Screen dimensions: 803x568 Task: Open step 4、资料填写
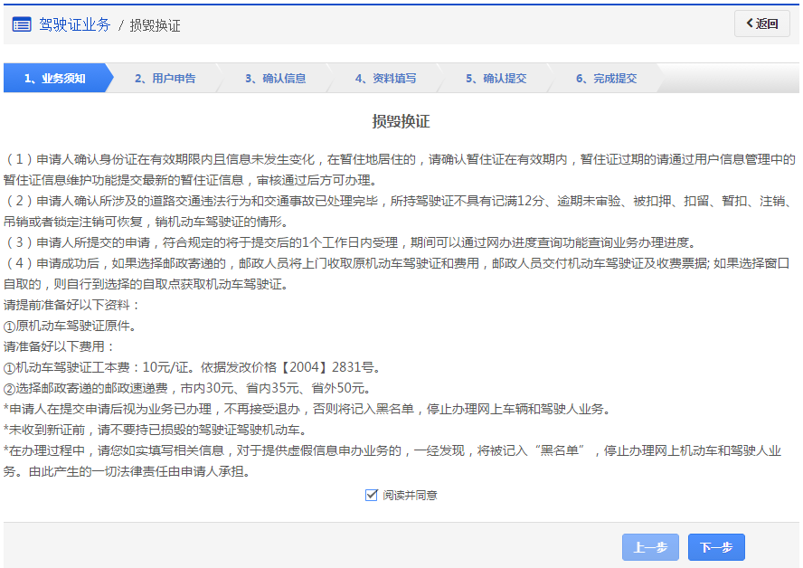(x=385, y=79)
